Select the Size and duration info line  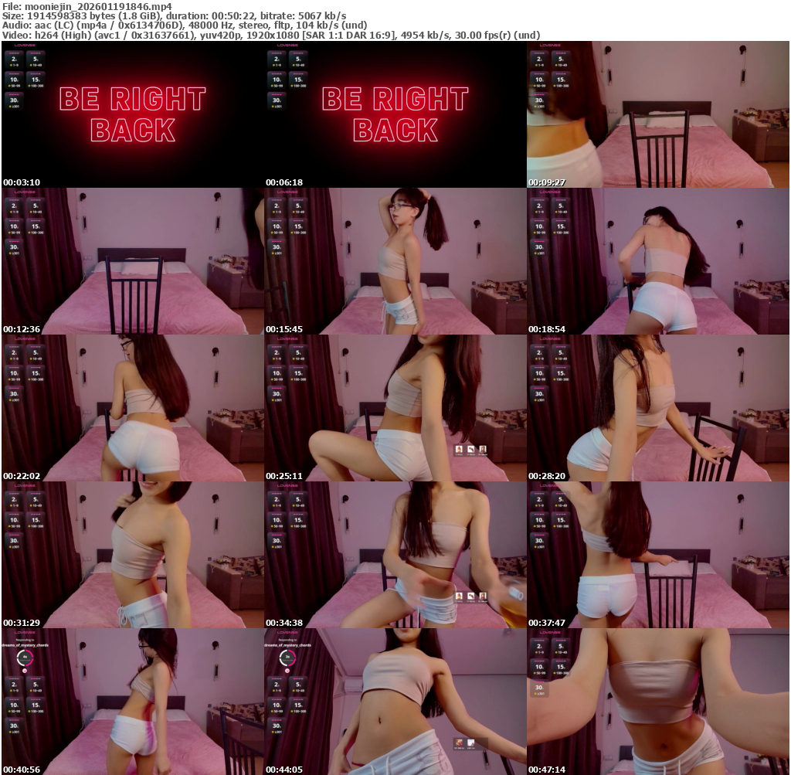[x=174, y=15]
